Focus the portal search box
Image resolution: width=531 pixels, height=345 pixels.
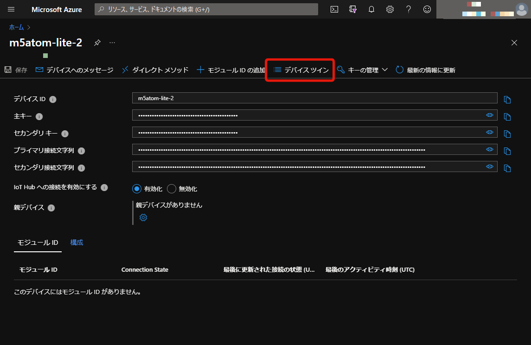(x=206, y=9)
